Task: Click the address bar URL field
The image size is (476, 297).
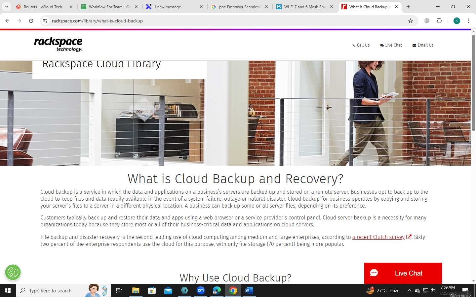Action: [x=228, y=21]
